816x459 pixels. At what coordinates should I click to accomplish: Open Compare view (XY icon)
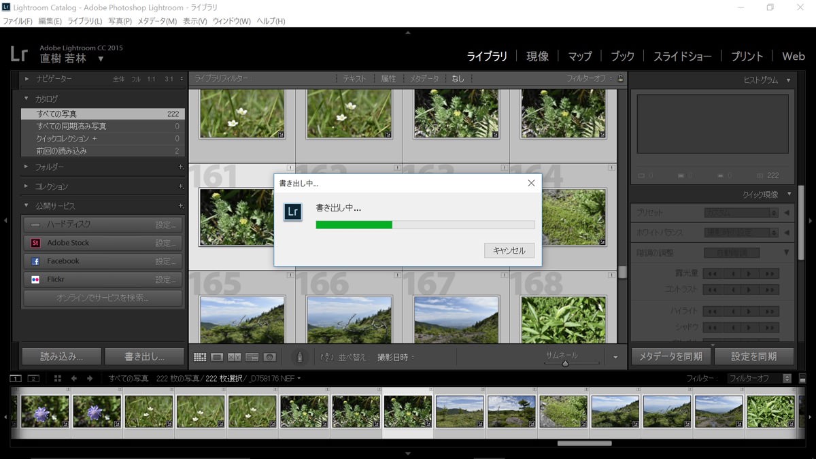tap(235, 357)
